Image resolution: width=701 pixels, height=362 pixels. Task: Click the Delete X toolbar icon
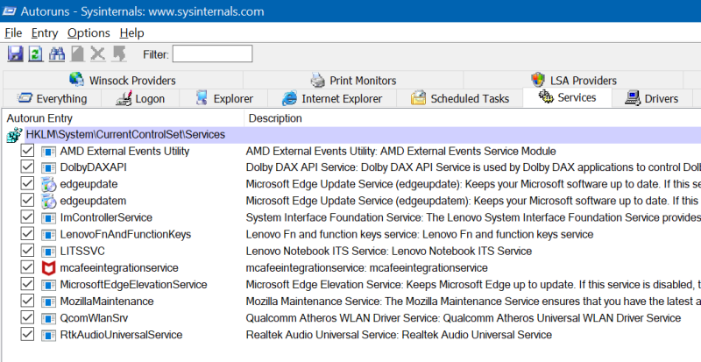[98, 54]
